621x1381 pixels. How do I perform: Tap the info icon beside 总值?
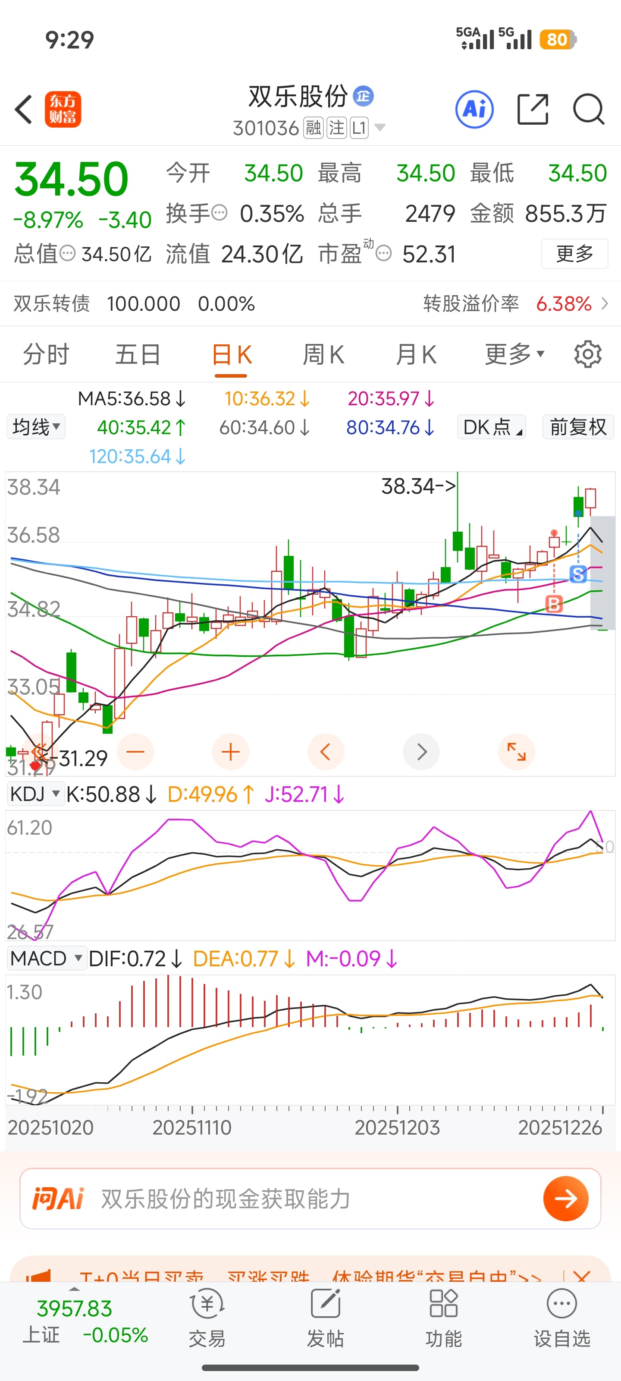[x=68, y=253]
